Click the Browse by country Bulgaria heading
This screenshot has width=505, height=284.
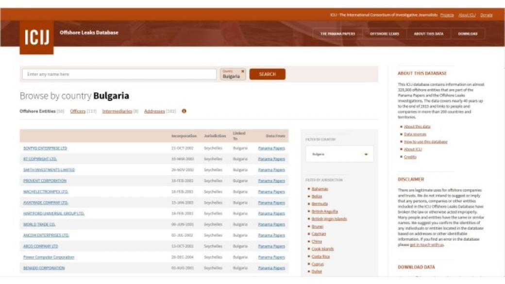[74, 96]
